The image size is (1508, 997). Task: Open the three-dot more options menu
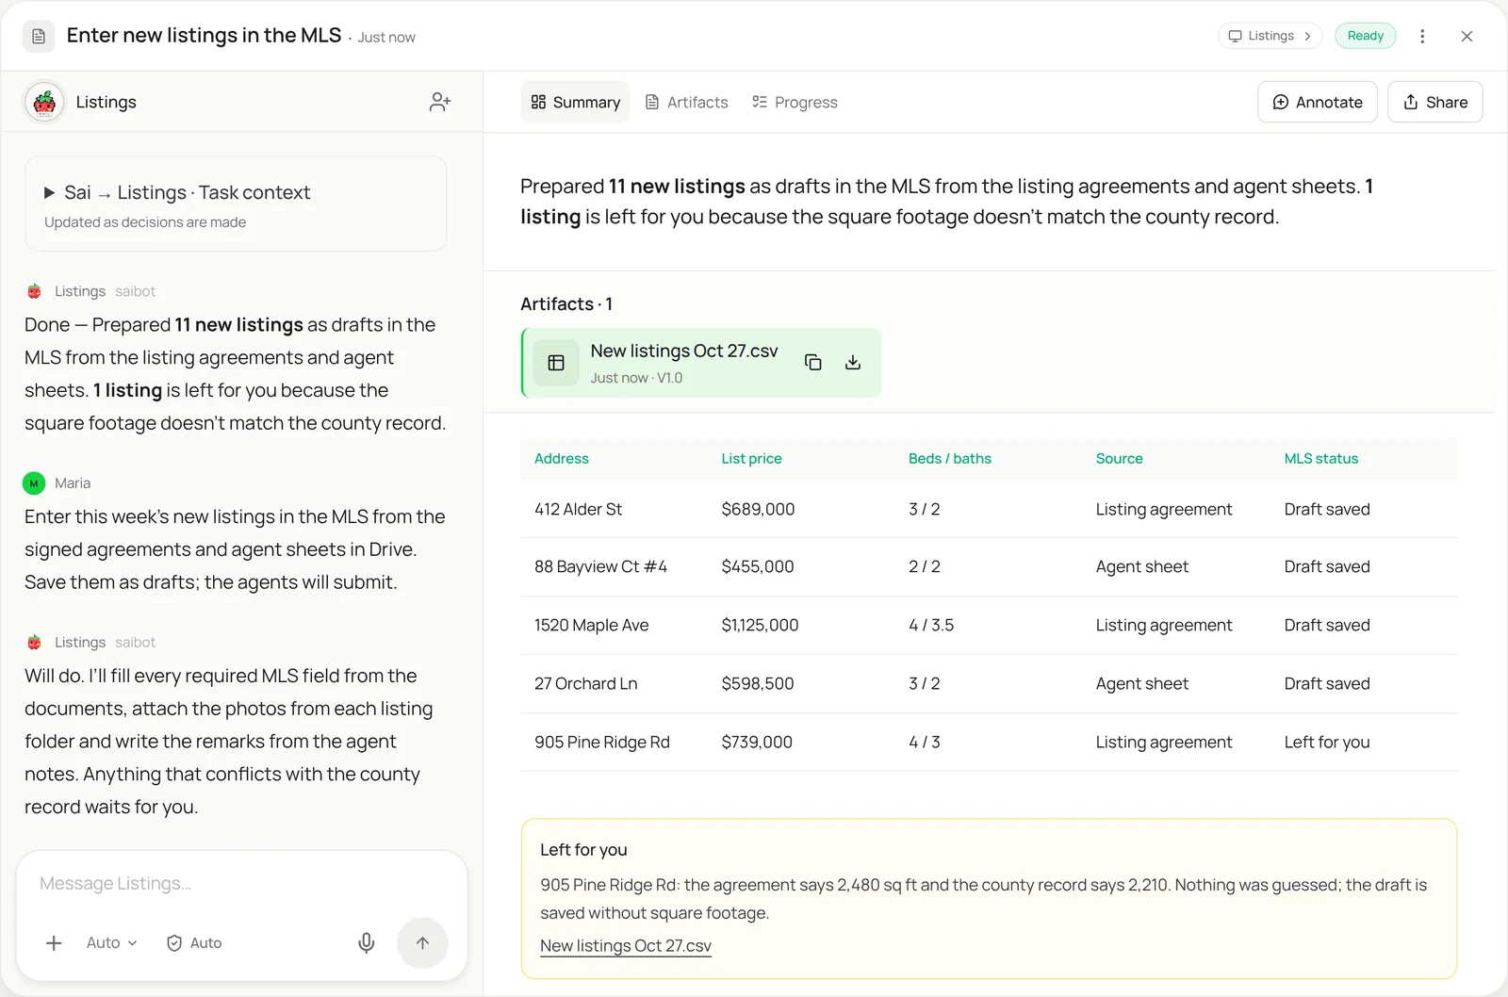click(1422, 36)
